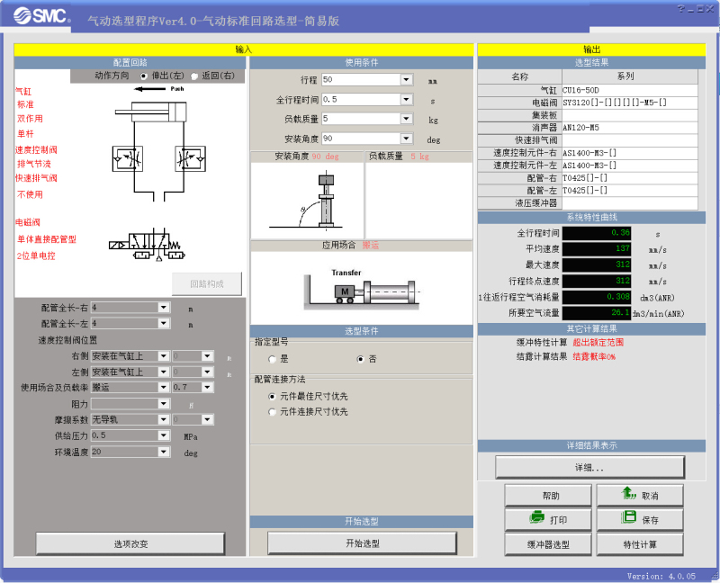Choose 否 for 指定型号
The width and height of the screenshot is (720, 583).
point(361,359)
